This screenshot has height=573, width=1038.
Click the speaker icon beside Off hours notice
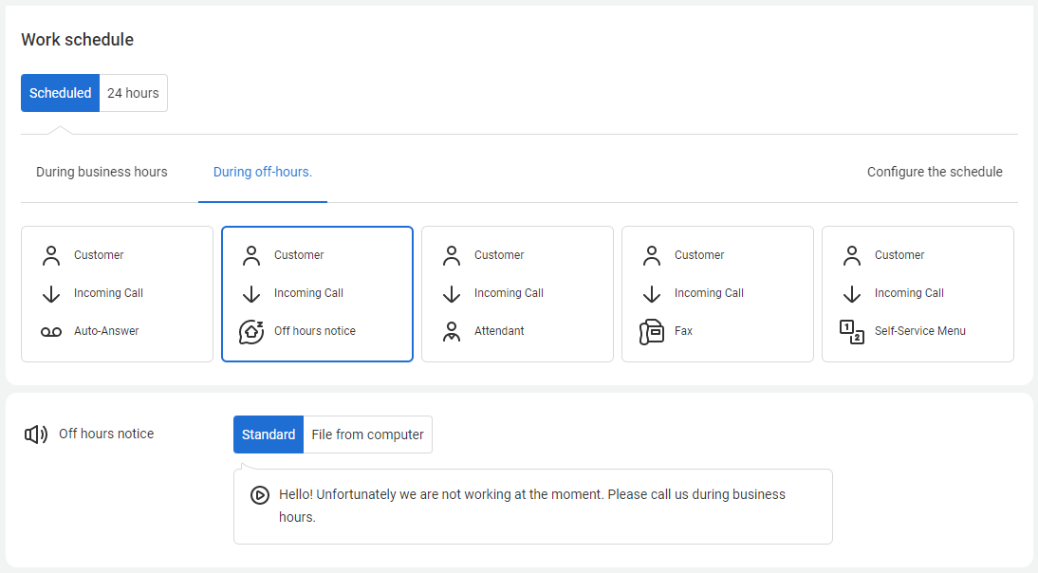point(36,434)
